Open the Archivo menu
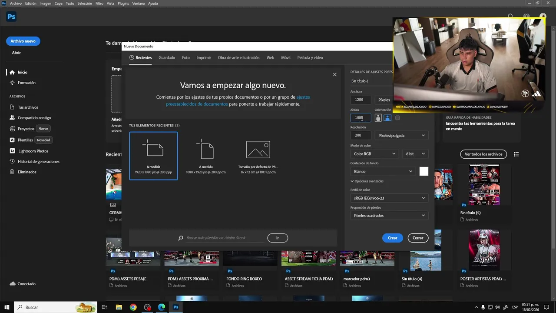This screenshot has height=313, width=556. (x=16, y=3)
